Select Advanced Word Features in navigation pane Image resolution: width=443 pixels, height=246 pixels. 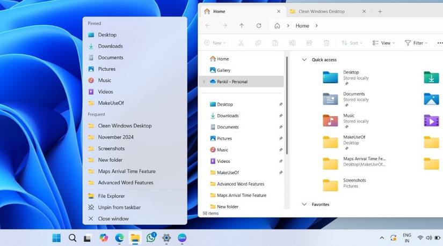(242, 184)
